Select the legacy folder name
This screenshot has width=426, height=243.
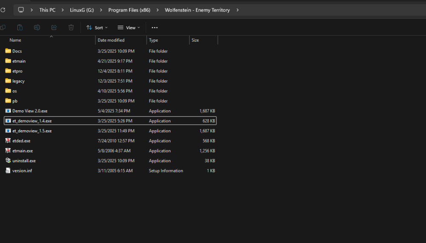click(18, 81)
